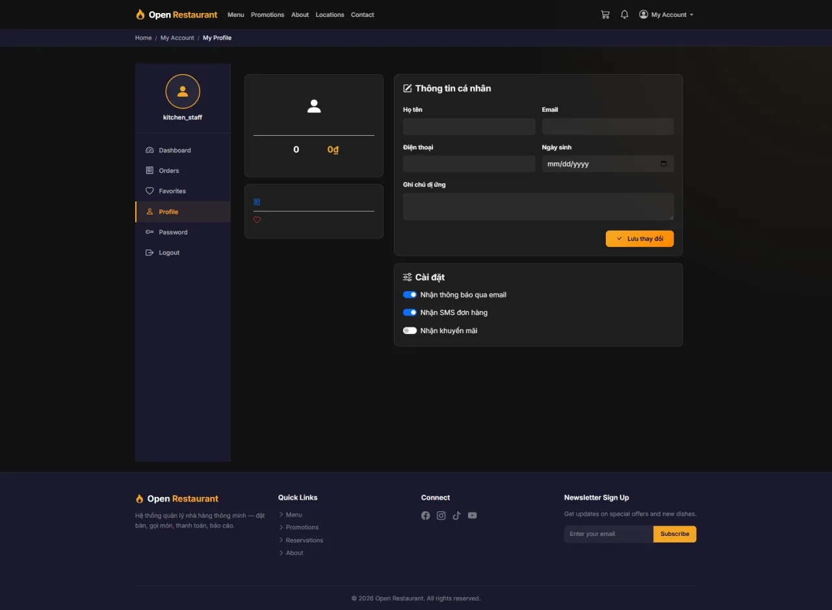This screenshot has width=832, height=610.
Task: Focus the Enter your email newsletter field
Action: tap(609, 534)
